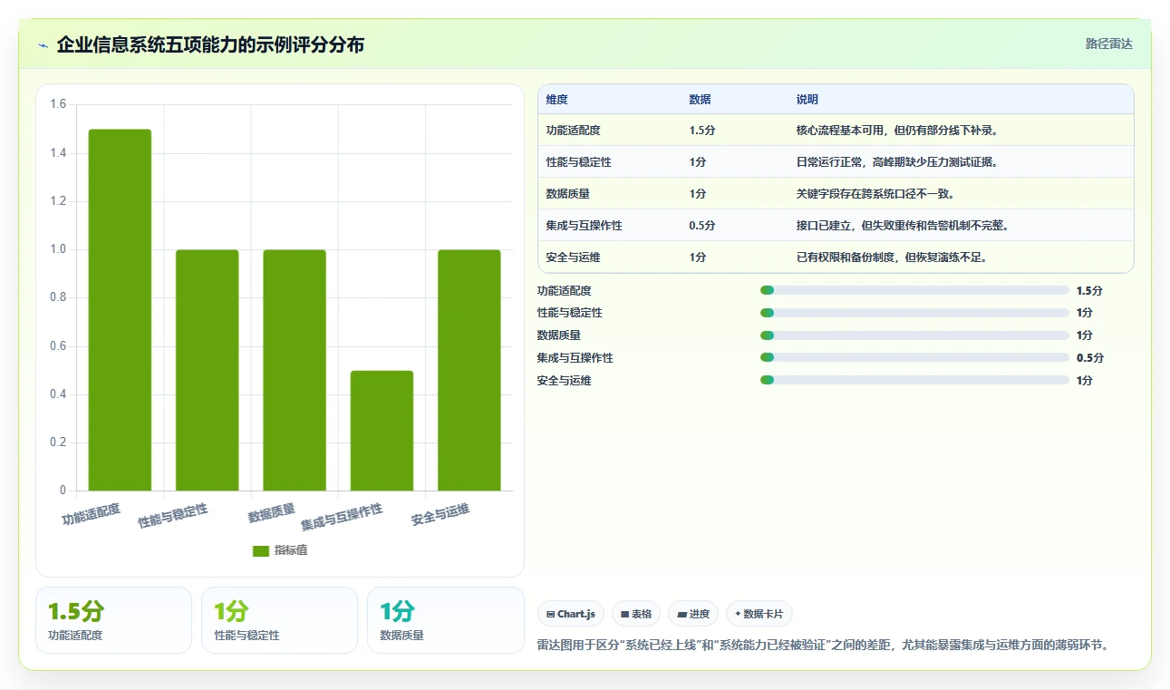The image size is (1170, 690).
Task: Click the 数据质量 bar in chart
Action: point(295,370)
